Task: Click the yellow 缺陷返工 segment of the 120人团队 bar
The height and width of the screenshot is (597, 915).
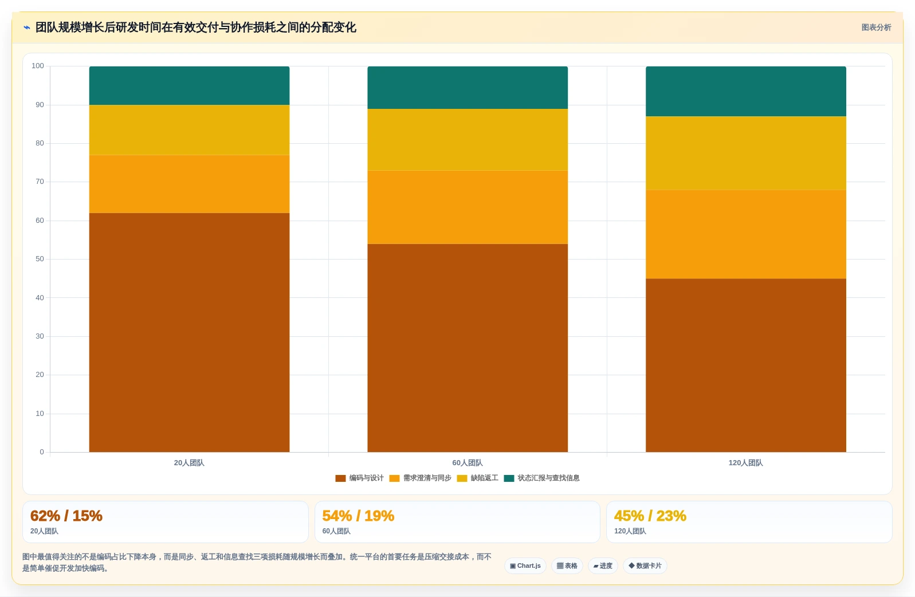Action: point(746,154)
